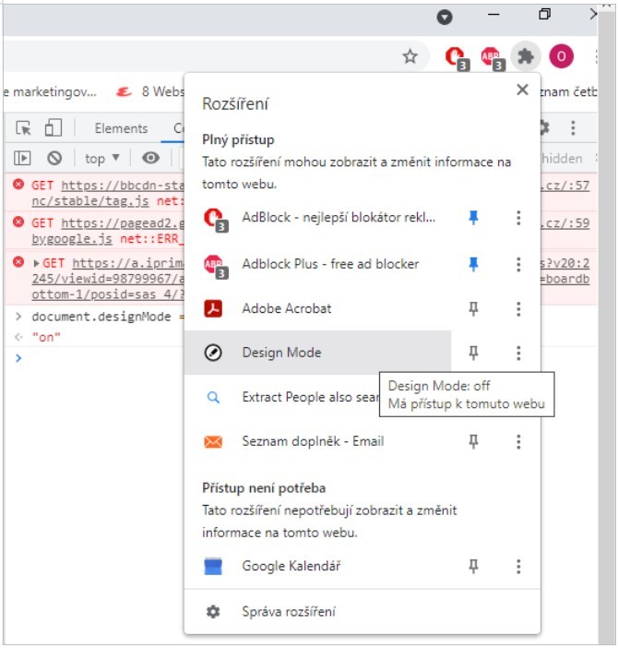The image size is (618, 648).
Task: Pin Seznam doplněk Email extension
Action: click(473, 441)
